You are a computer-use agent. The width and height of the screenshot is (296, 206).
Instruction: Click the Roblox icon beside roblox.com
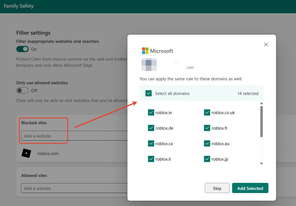coord(26,153)
